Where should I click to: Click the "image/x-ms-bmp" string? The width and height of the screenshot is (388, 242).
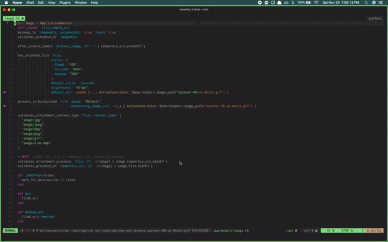pos(36,143)
